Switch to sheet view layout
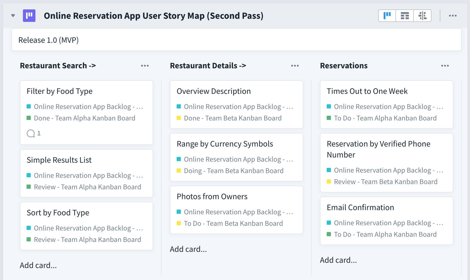Viewport: 470px width, 280px height. (405, 15)
